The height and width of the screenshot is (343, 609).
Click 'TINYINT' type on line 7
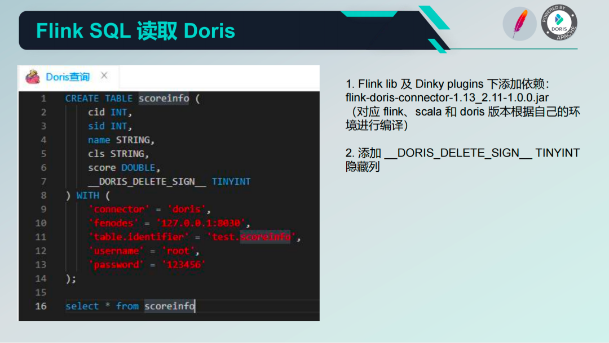click(231, 181)
